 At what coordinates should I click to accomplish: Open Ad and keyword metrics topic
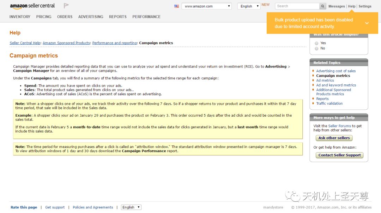point(336,85)
